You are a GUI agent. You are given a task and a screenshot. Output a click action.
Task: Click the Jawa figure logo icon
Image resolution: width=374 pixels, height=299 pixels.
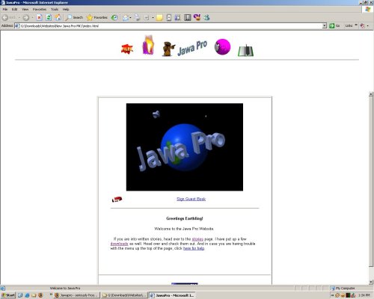click(x=168, y=49)
